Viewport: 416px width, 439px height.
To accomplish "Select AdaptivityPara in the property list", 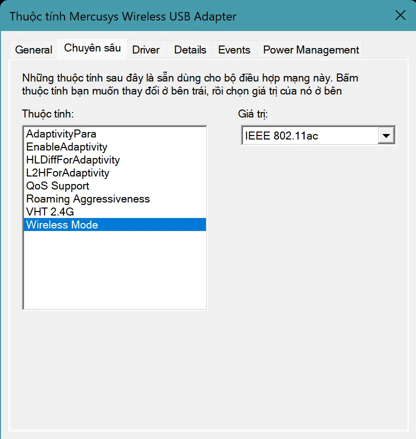I will pos(115,134).
